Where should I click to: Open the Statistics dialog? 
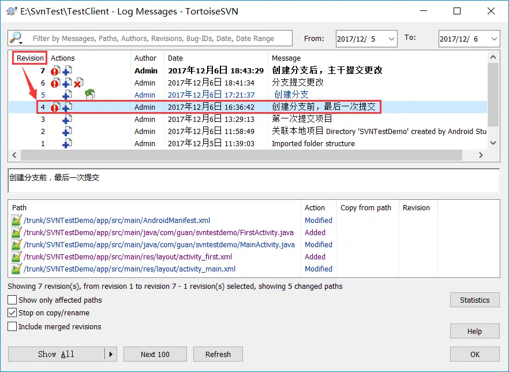click(x=474, y=300)
